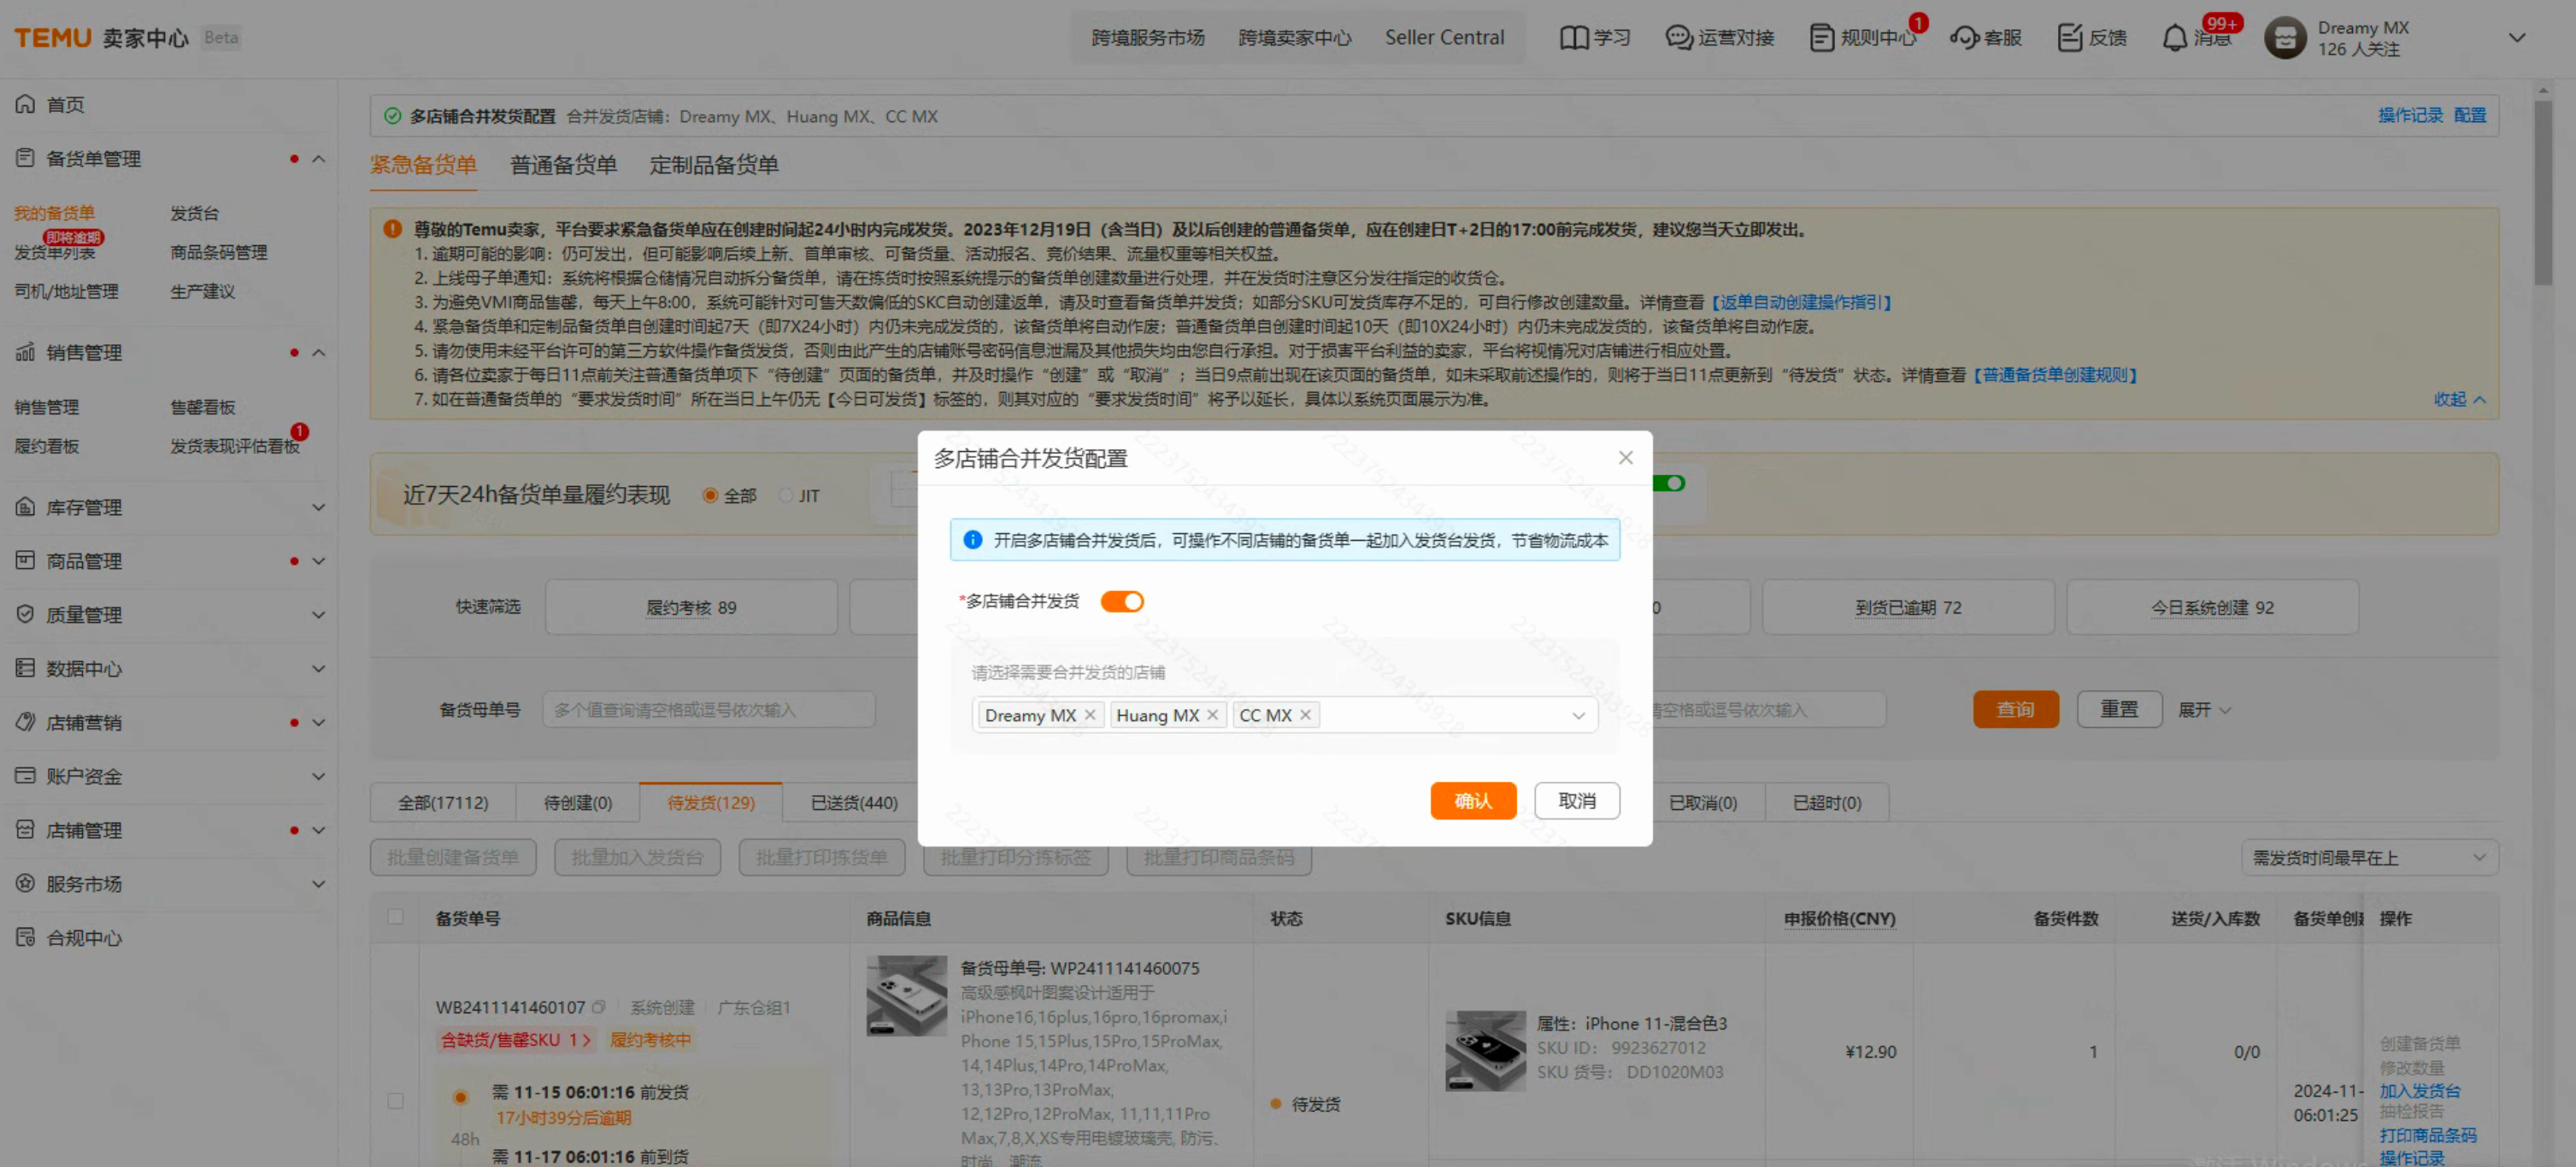
Task: Toggle off 多店铺合并发货 switch in dialog
Action: pos(1121,601)
